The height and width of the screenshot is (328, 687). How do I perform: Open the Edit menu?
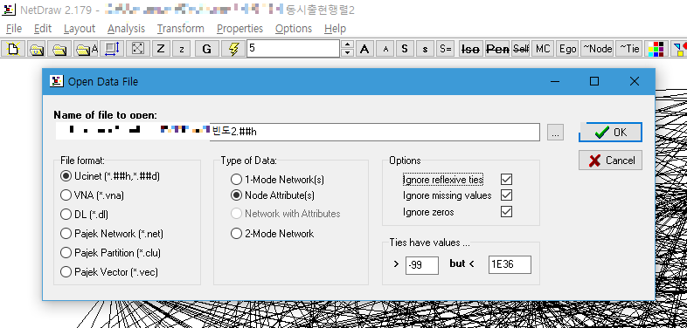(43, 29)
